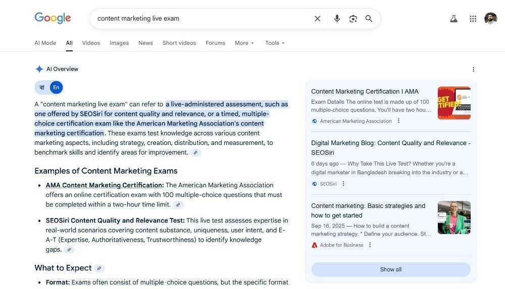This screenshot has width=505, height=289.
Task: Open the AMA certification result thumbnail
Action: tap(454, 103)
